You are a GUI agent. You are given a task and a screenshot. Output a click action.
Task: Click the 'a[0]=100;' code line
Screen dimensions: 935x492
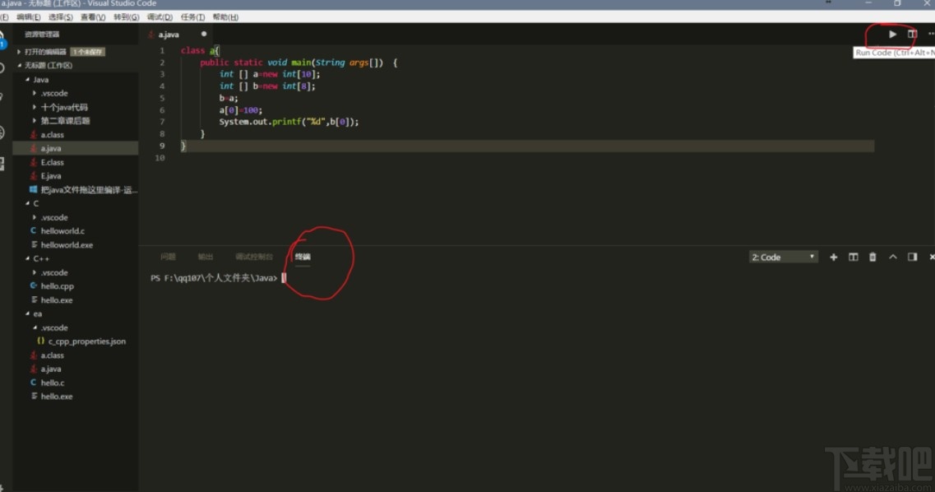[240, 110]
